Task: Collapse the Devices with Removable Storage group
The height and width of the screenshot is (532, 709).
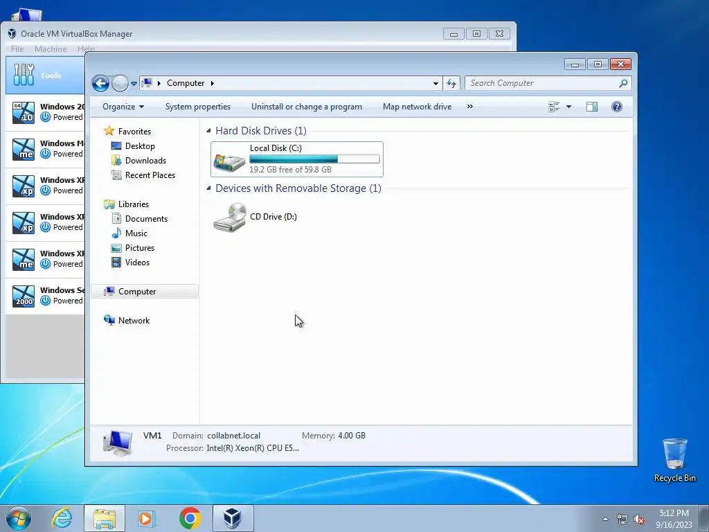Action: pos(208,188)
